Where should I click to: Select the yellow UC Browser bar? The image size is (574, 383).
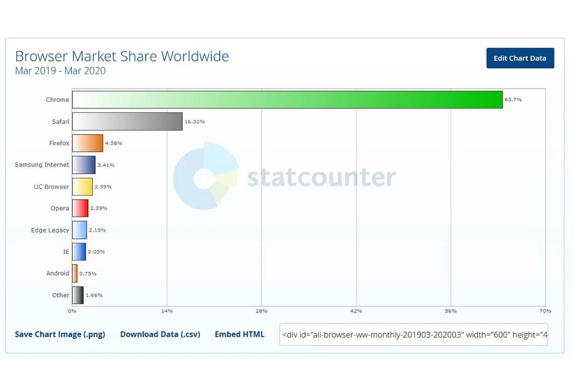83,186
